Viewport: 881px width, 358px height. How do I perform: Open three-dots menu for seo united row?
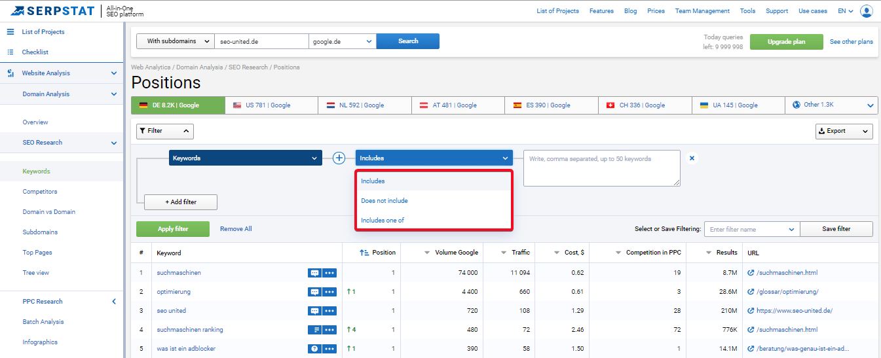point(329,311)
